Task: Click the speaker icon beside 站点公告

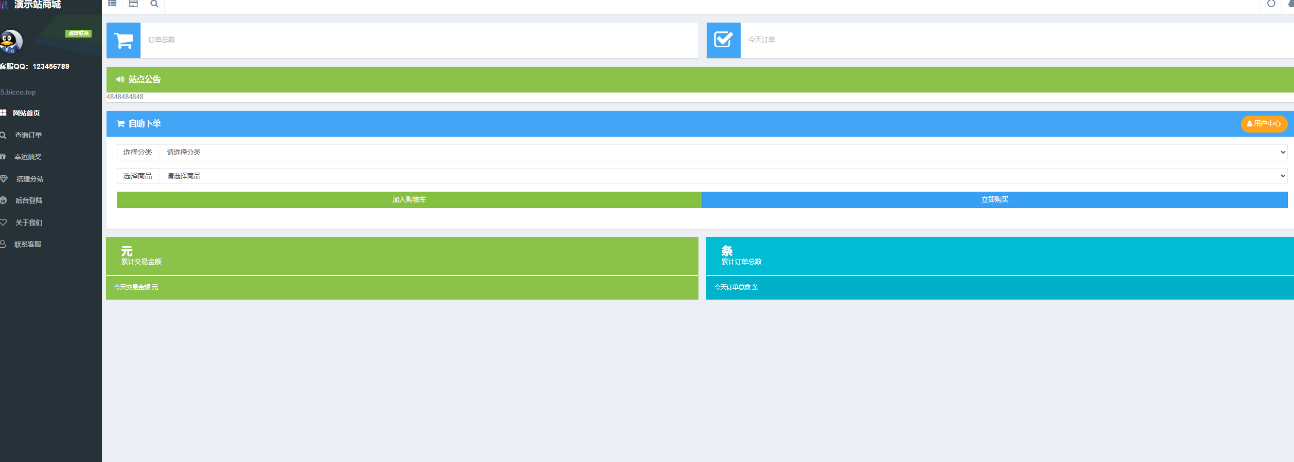Action: (x=120, y=80)
